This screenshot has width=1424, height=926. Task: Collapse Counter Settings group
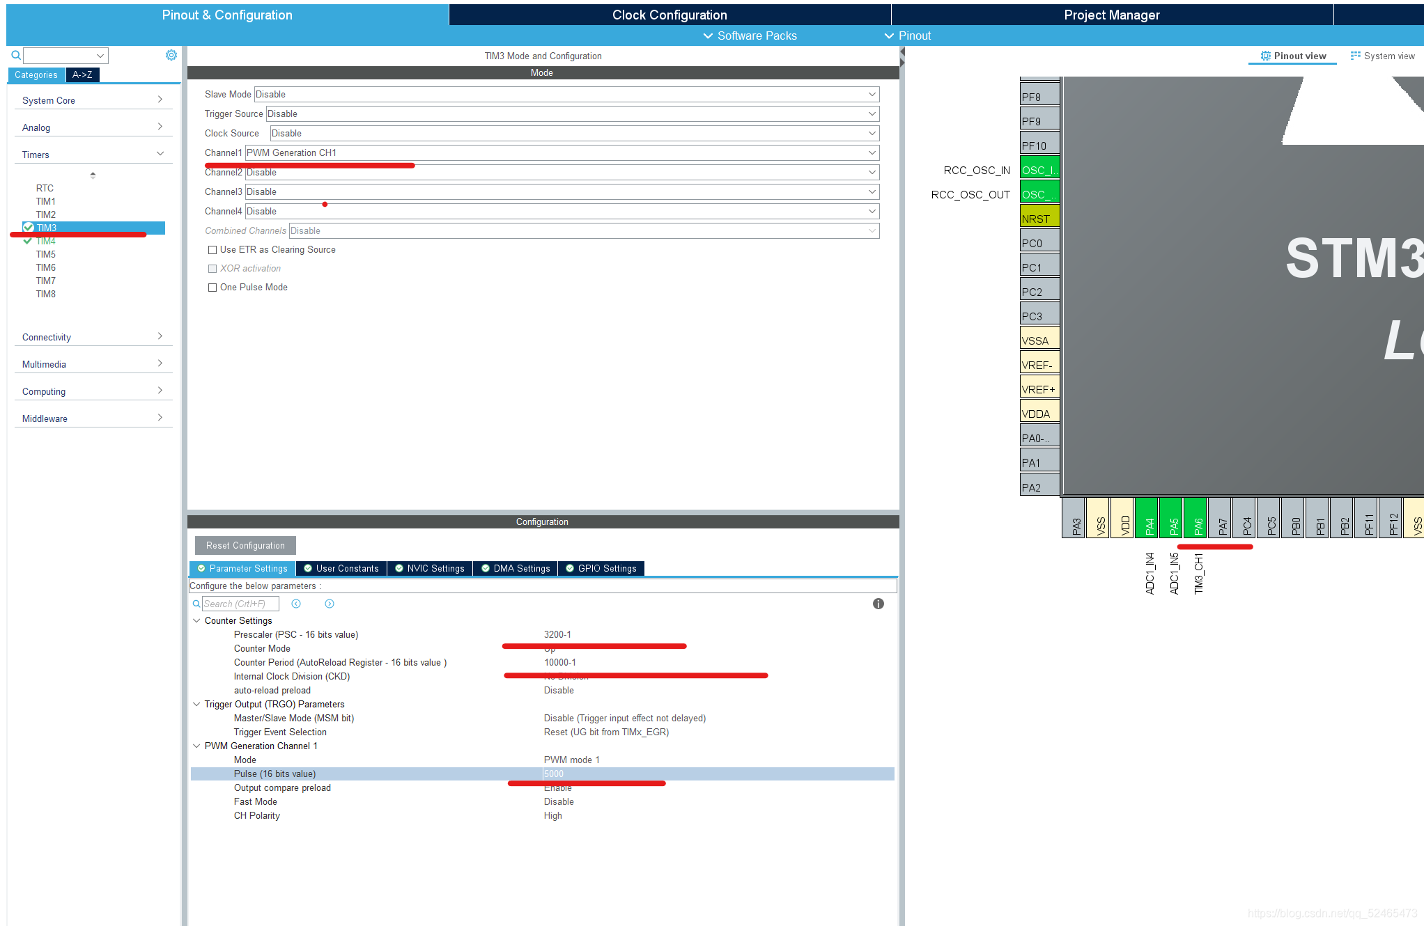[196, 620]
